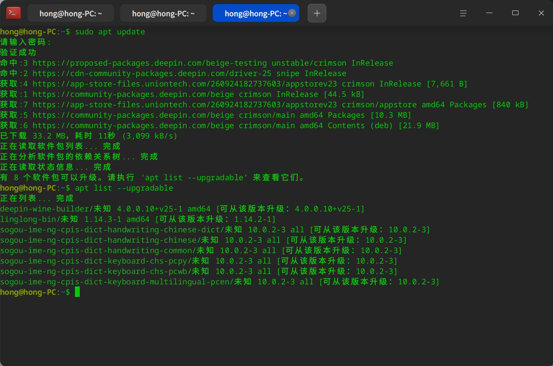
Task: Click the '1.14.3-1 amd64' version text
Action: coord(117,219)
